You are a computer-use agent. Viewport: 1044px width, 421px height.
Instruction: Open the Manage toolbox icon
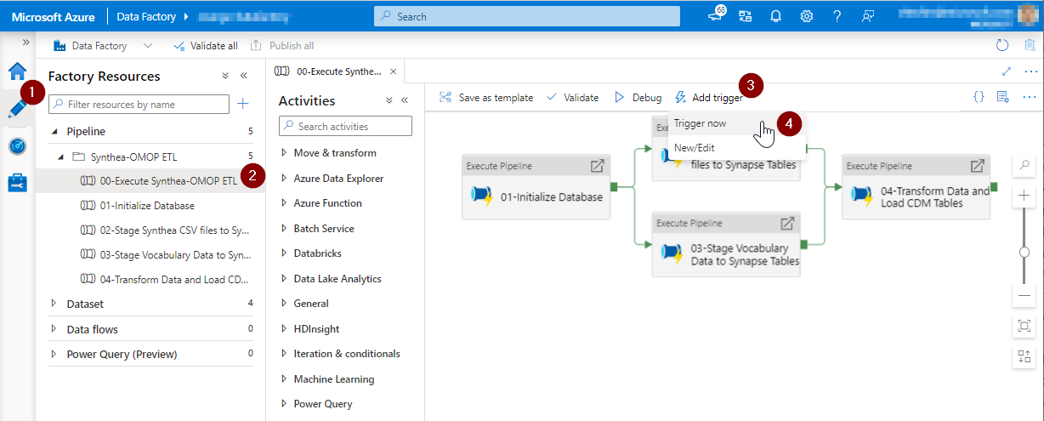[x=18, y=183]
